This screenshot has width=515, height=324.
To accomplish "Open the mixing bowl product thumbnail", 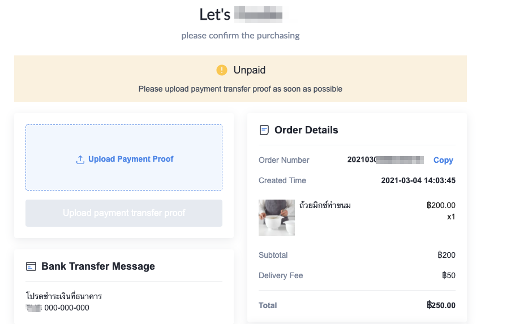I will pyautogui.click(x=277, y=218).
